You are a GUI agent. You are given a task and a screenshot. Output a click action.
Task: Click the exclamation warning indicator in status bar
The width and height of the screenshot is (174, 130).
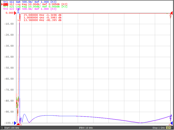click(x=172, y=128)
